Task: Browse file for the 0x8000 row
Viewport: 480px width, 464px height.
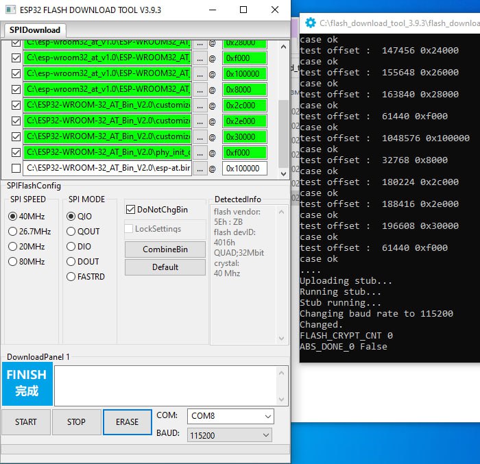Action: [200, 90]
